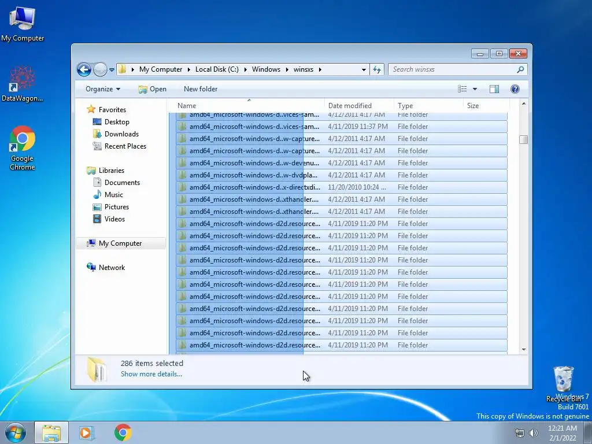Select My Computer in navigation pane

tap(120, 243)
